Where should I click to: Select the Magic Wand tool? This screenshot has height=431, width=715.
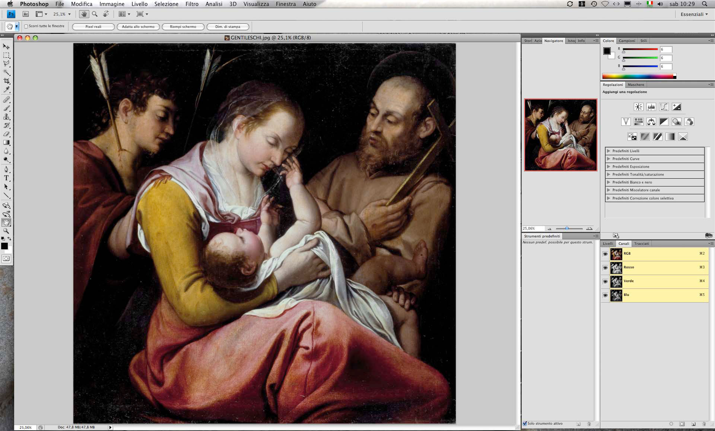(x=6, y=72)
